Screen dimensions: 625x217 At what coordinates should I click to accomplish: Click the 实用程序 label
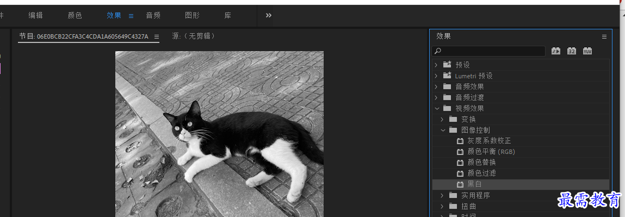pyautogui.click(x=475, y=195)
